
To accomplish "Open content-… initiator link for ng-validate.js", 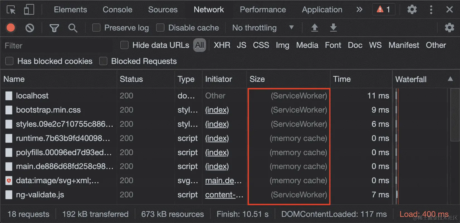I will click(224, 195).
